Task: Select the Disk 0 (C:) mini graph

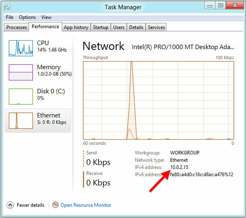Action: pos(21,96)
